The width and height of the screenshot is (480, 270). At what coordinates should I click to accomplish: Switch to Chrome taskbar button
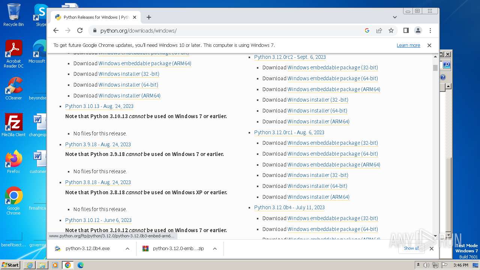tap(68, 265)
